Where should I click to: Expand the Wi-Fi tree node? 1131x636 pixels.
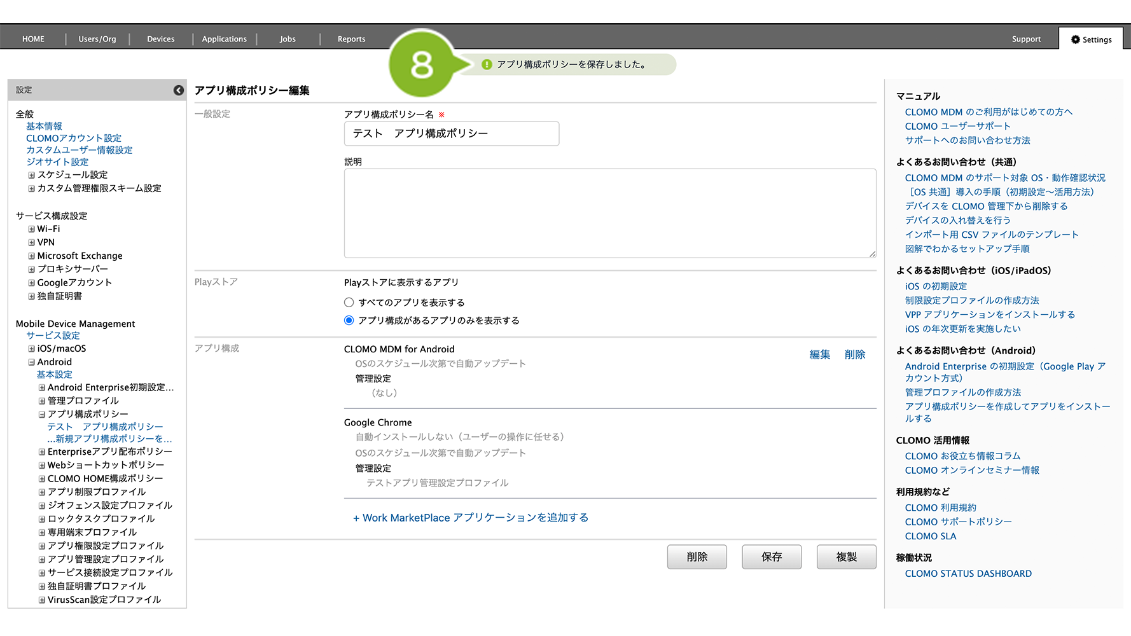[x=31, y=229]
